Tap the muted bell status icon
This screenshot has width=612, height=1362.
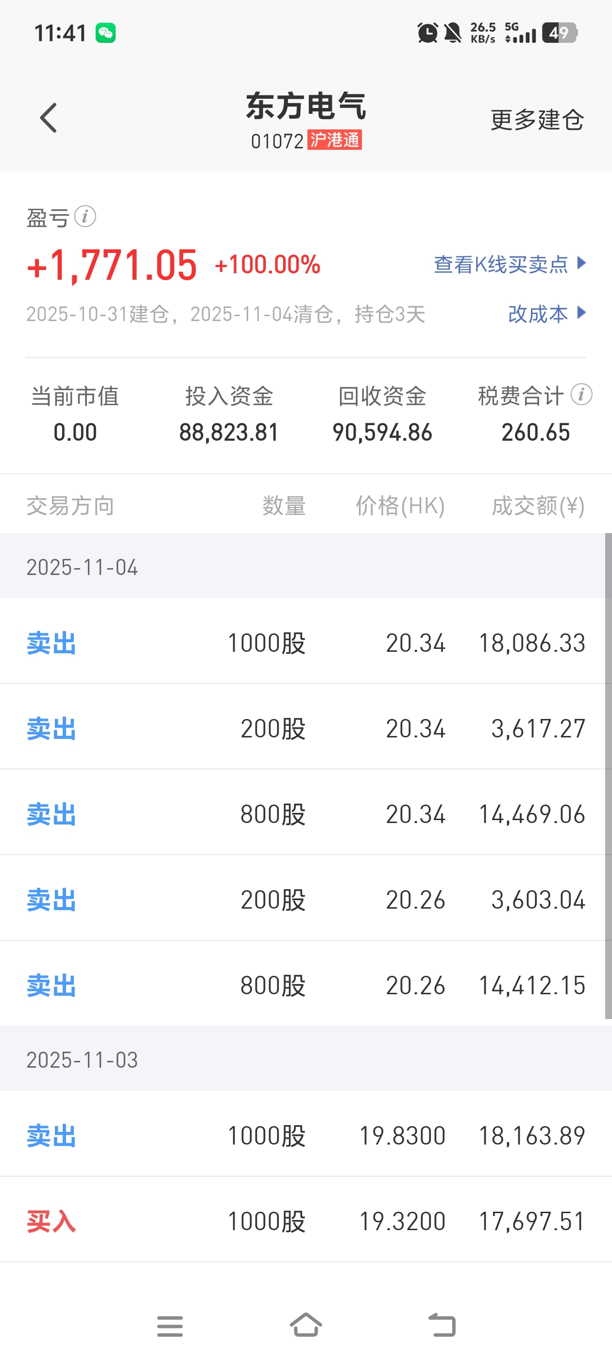coord(453,33)
